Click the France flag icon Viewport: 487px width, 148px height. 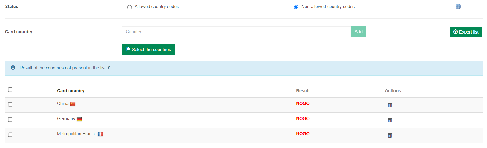pos(100,134)
